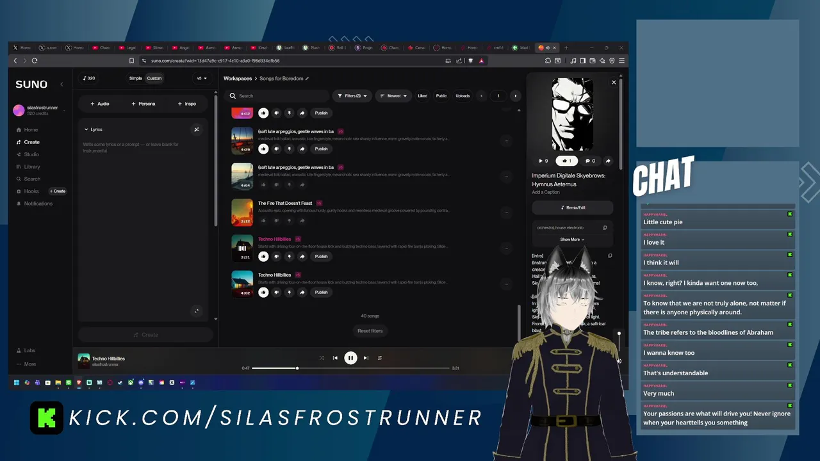Viewport: 820px width, 461px height.
Task: Pin the playing Techno Hillbillies 3:31 track
Action: [289, 256]
